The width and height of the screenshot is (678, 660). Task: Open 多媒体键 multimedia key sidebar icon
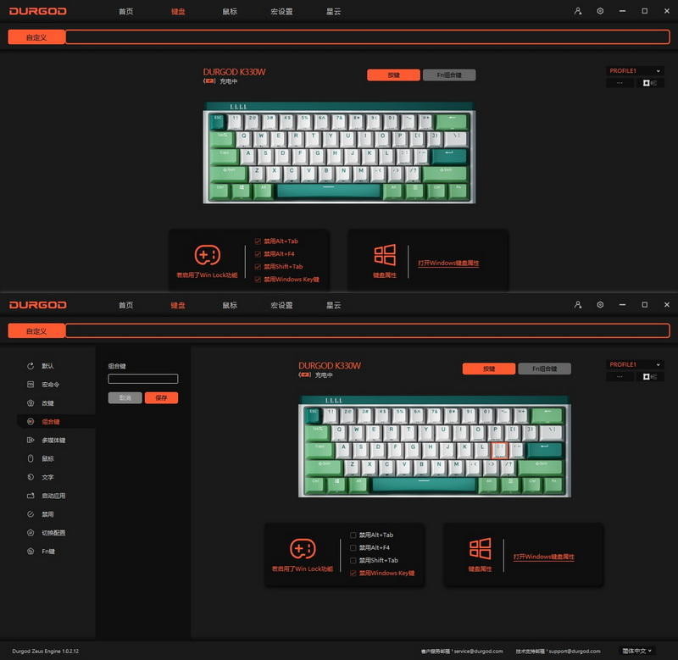pos(31,440)
